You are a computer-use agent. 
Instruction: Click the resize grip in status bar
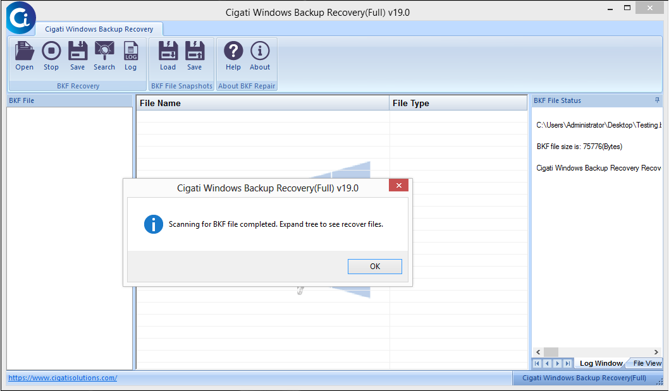pyautogui.click(x=660, y=382)
